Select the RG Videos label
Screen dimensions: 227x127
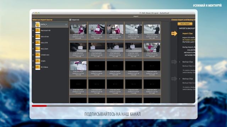click(44, 67)
